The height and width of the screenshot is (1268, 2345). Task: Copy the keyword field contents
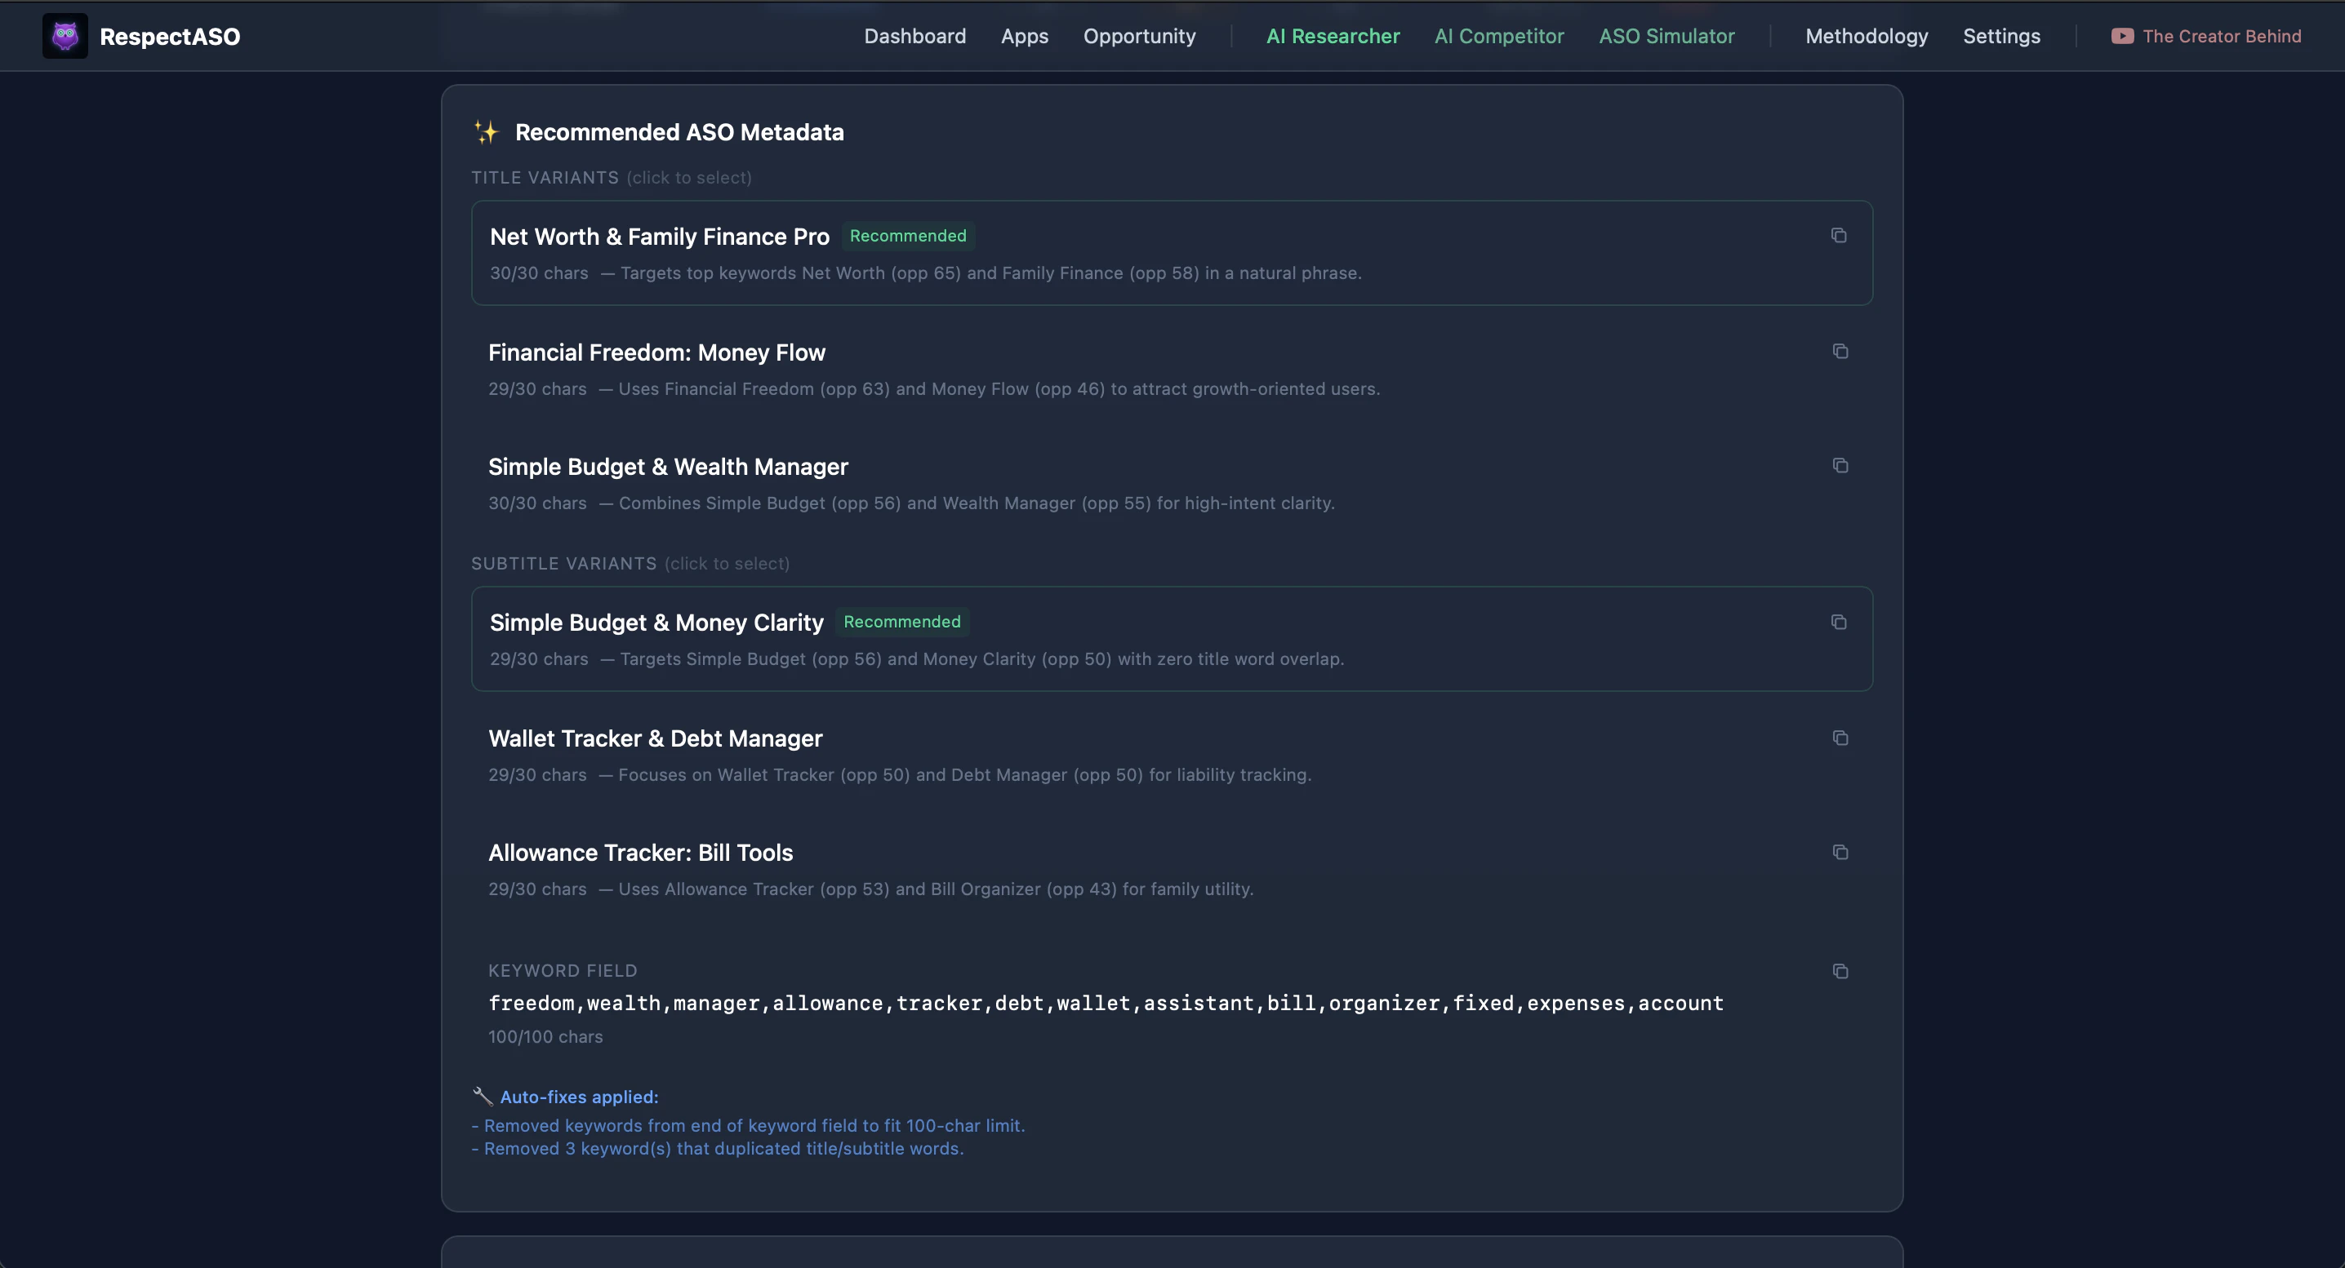(x=1840, y=972)
